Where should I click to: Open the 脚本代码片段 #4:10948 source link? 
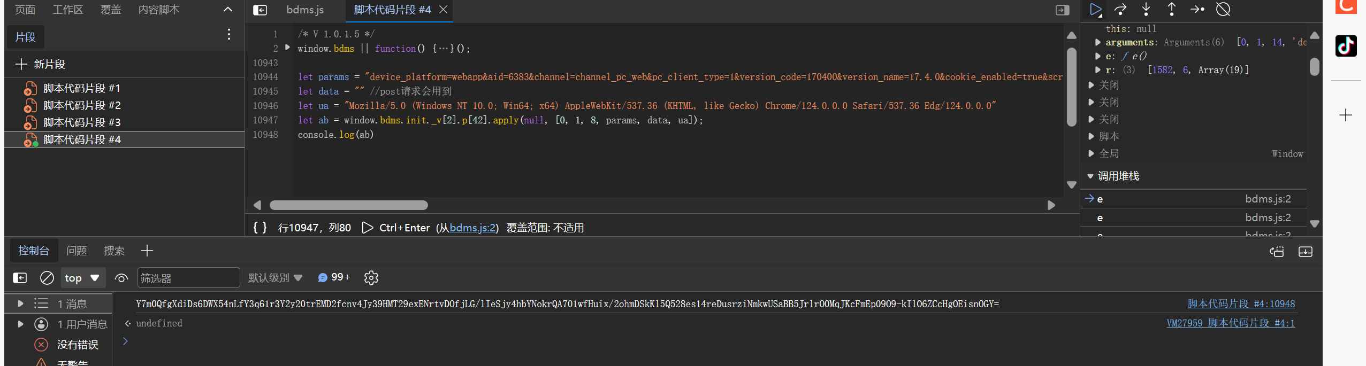click(1241, 303)
